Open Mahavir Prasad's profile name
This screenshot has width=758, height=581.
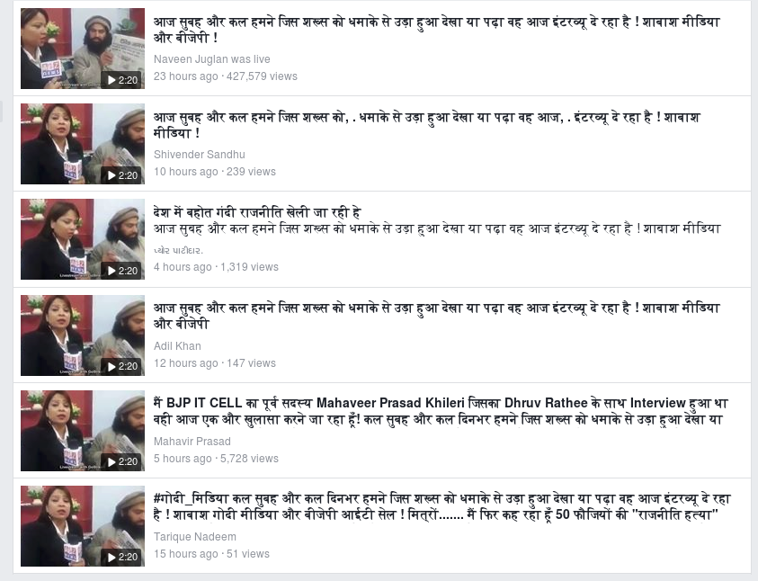[192, 442]
